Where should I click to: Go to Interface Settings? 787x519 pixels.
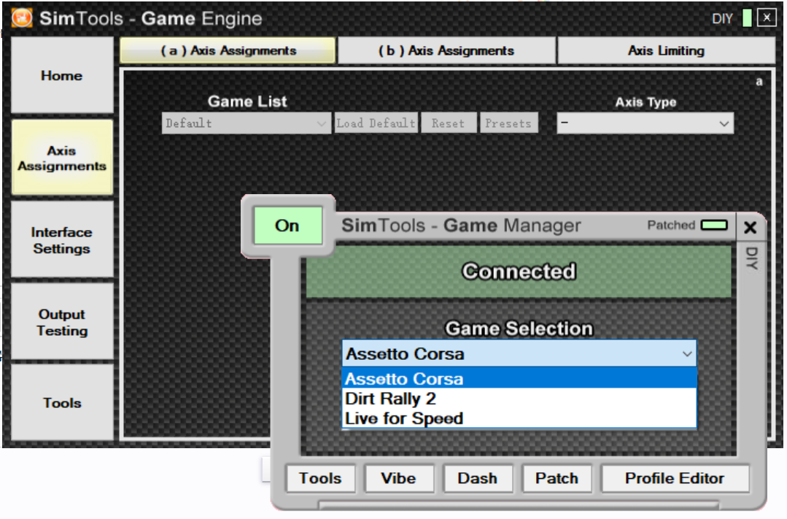pos(62,240)
